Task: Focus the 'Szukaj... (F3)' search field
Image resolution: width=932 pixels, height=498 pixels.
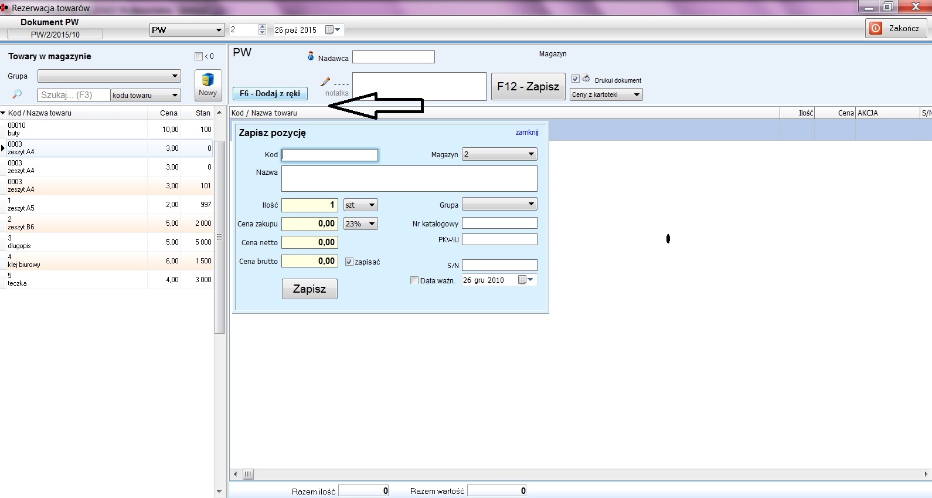Action: [x=74, y=95]
